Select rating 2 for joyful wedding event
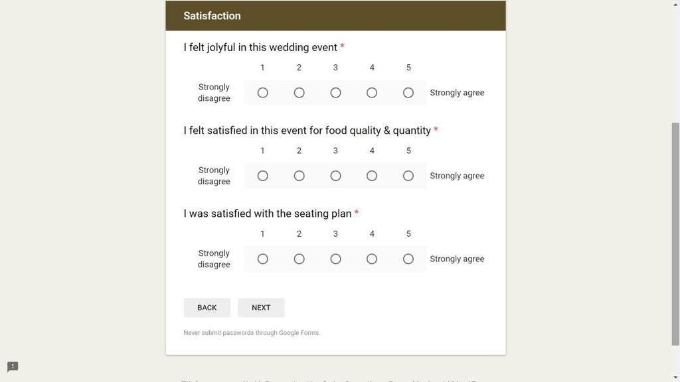The width and height of the screenshot is (680, 382). coord(299,93)
